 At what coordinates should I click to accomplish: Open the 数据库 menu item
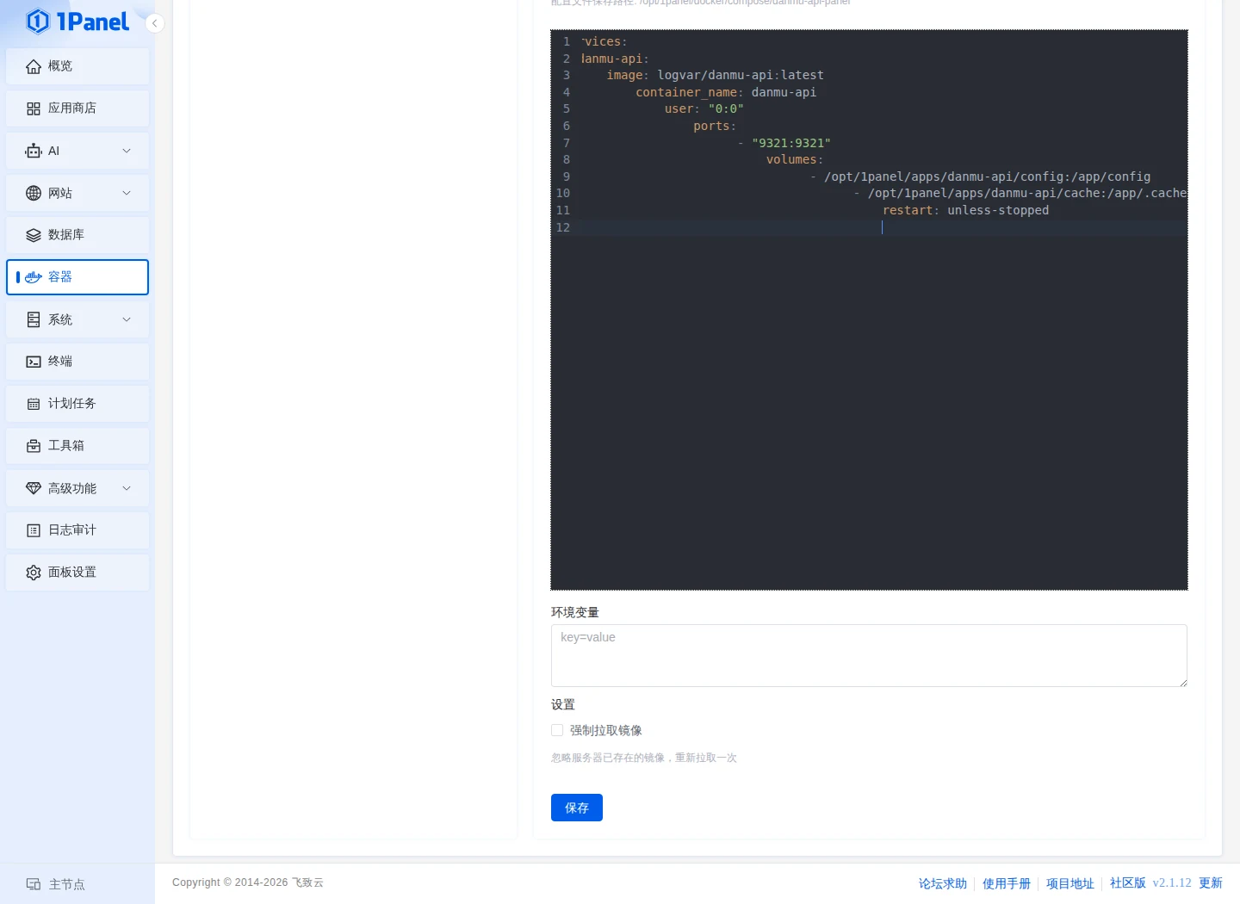pos(77,235)
